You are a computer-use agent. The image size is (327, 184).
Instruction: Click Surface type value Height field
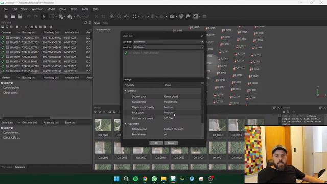tap(171, 102)
